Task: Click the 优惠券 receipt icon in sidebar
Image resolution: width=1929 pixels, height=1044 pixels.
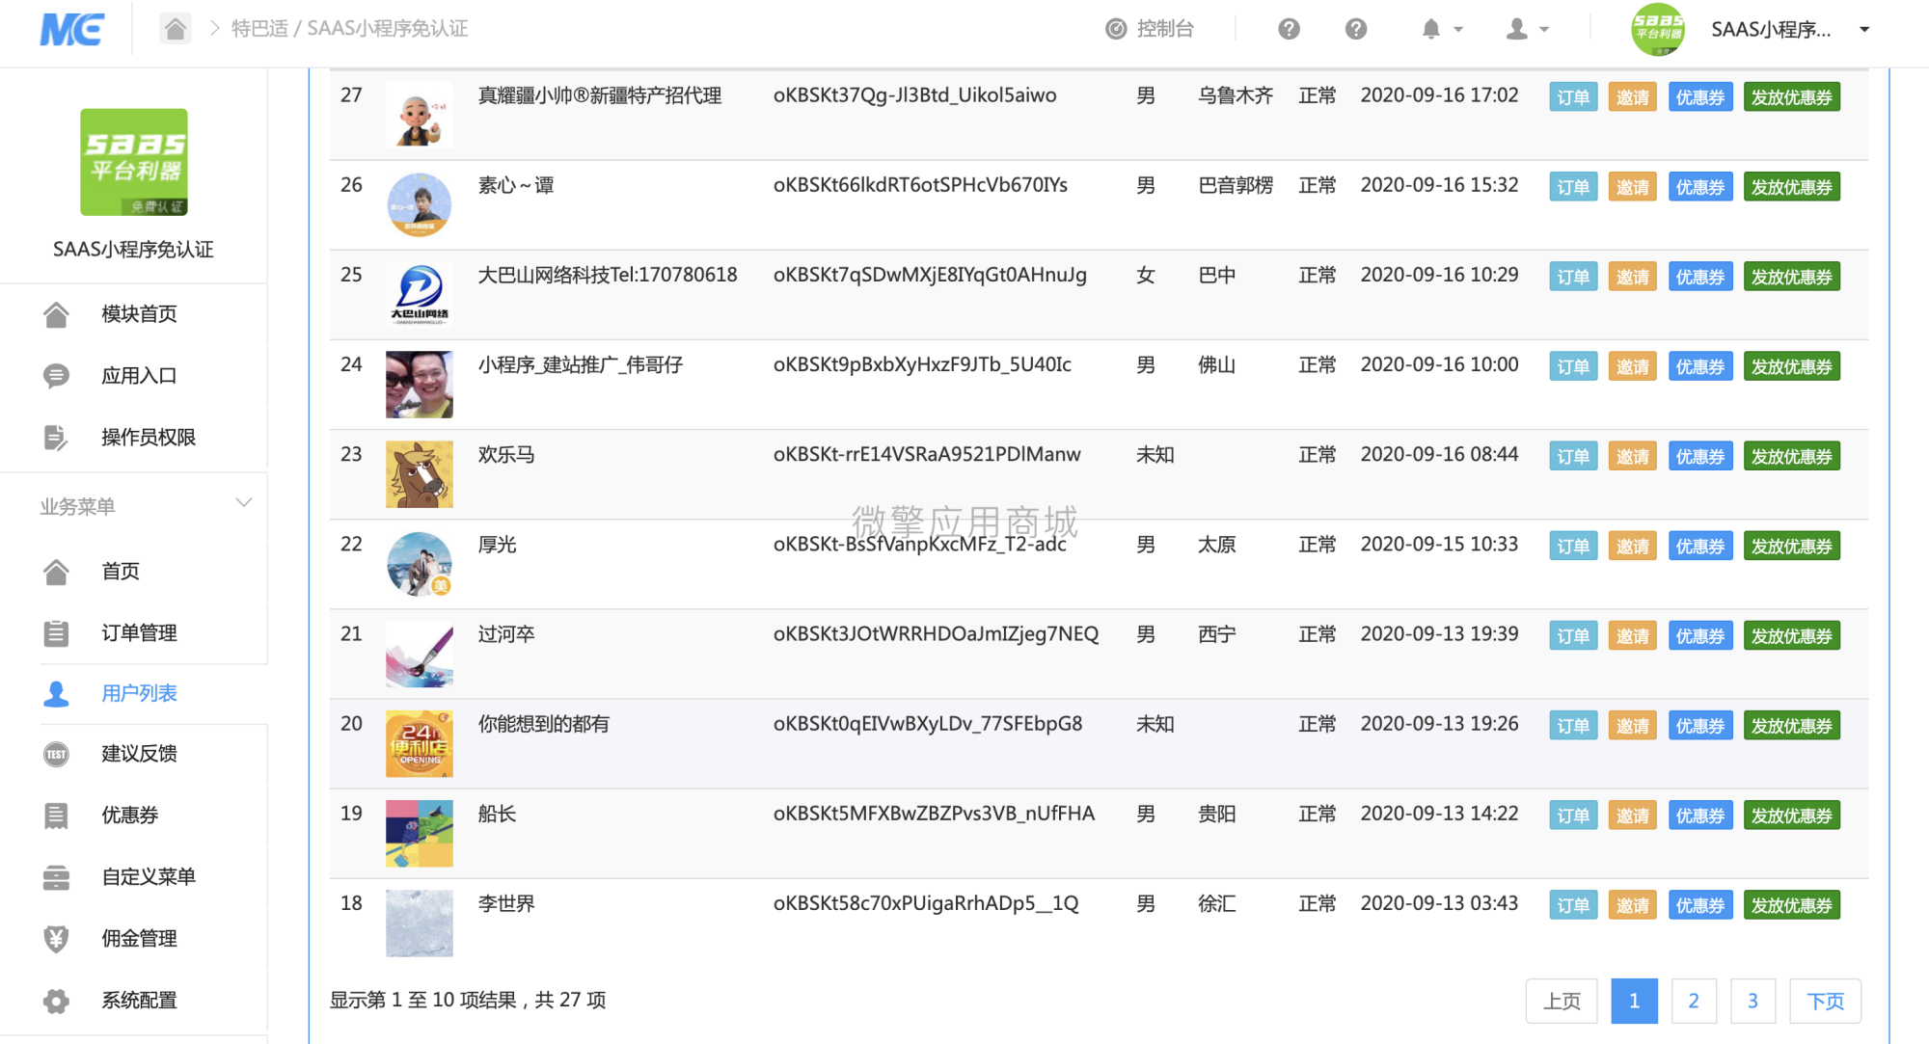Action: [56, 816]
